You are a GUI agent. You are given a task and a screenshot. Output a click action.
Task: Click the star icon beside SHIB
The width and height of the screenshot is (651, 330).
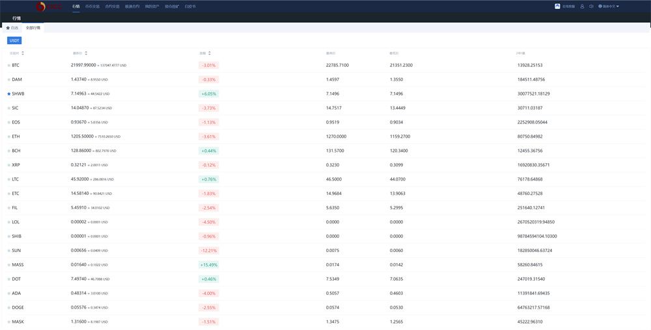(9, 236)
